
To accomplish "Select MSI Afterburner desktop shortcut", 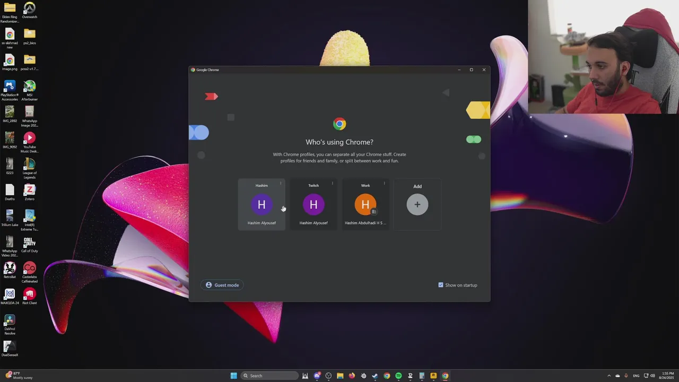I will pos(30,91).
